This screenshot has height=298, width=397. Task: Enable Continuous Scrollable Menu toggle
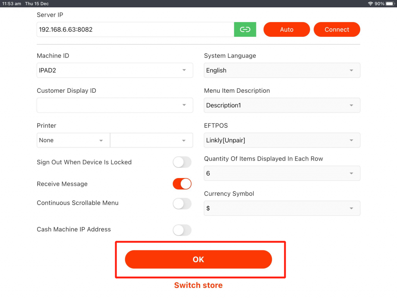182,203
